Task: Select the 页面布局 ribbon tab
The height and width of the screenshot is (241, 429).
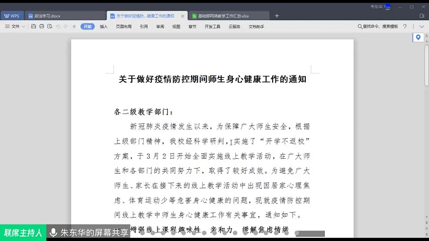Action: point(124,26)
